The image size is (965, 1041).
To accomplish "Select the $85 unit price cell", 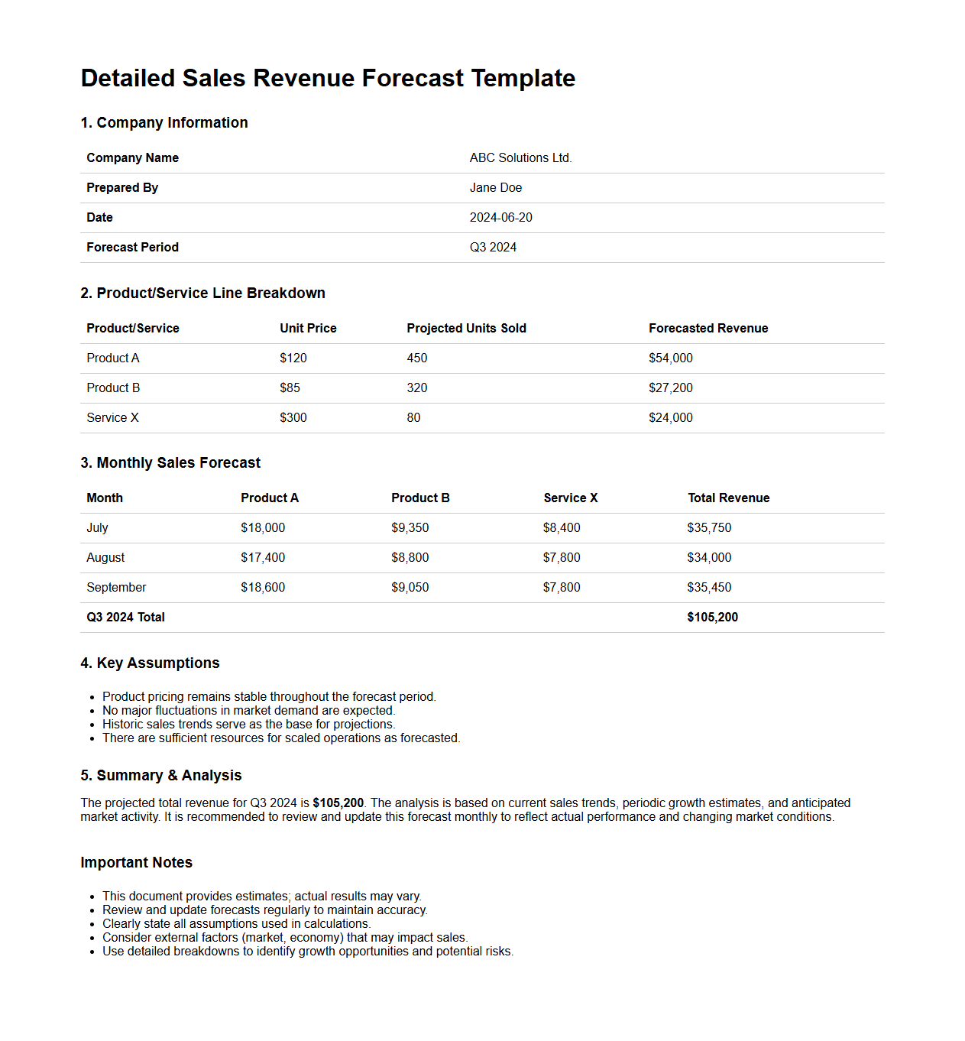I will pyautogui.click(x=290, y=388).
